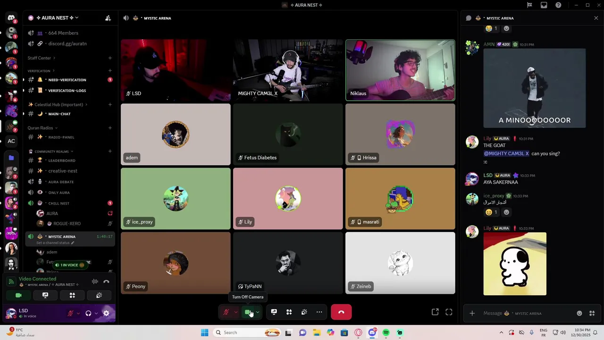Open input device arrow next to user panel mic
The height and width of the screenshot is (340, 604).
78,313
